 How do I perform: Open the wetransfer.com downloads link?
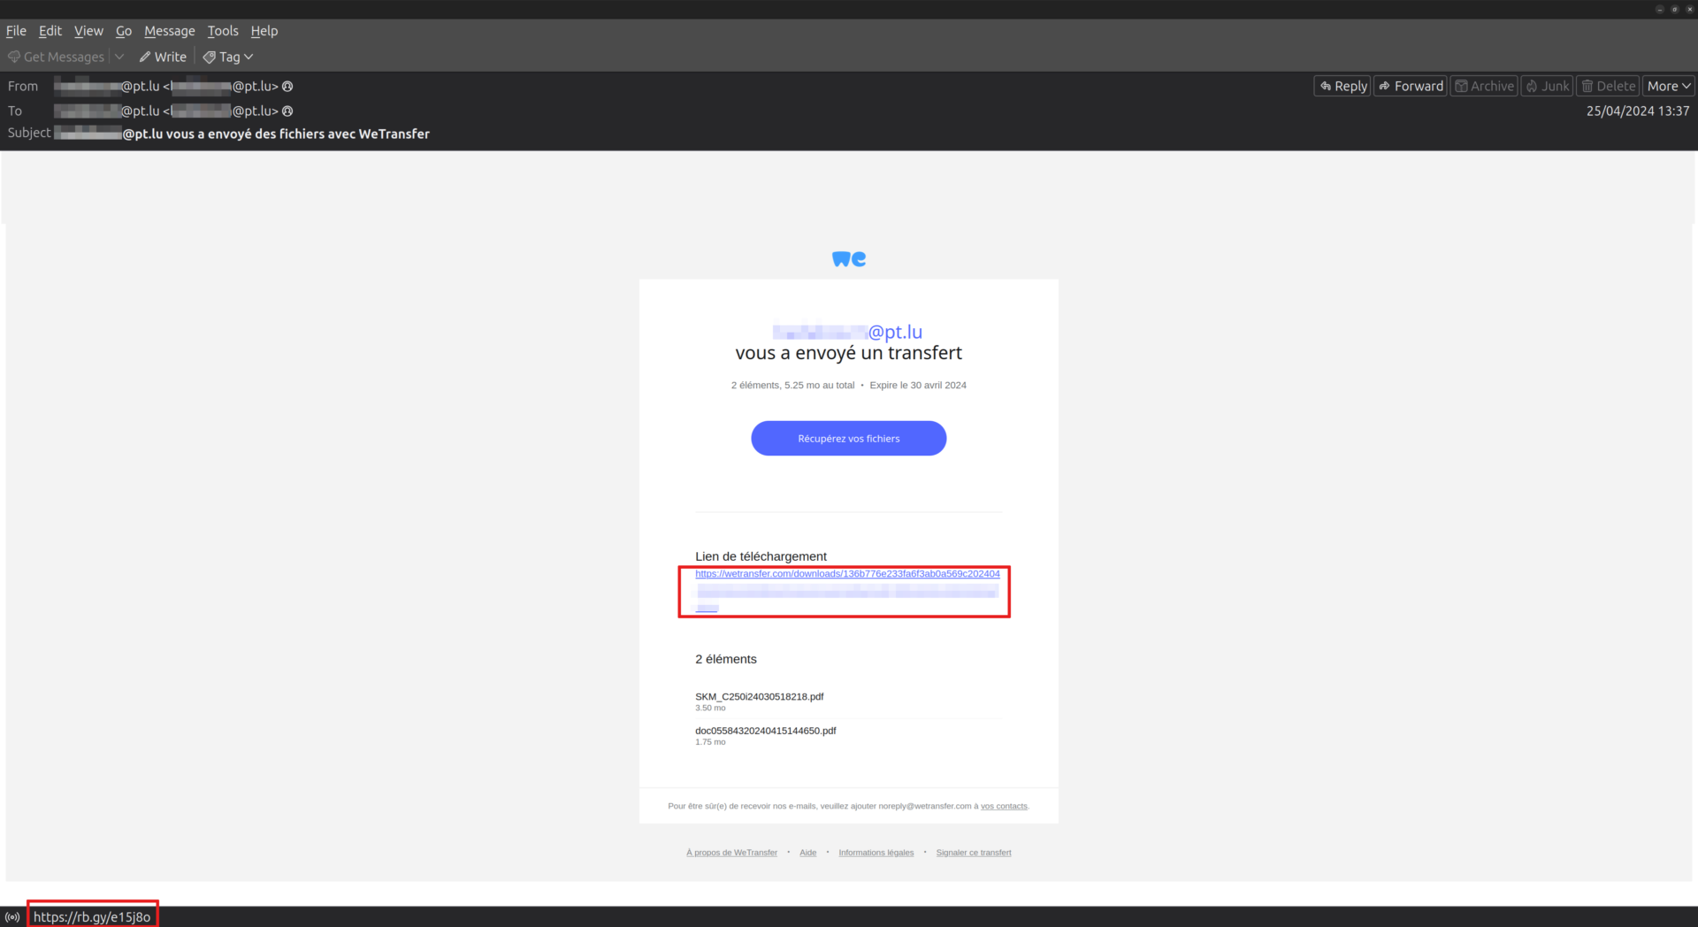coord(847,574)
